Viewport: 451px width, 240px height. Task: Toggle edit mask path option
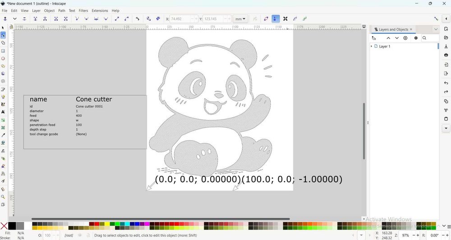[304, 18]
